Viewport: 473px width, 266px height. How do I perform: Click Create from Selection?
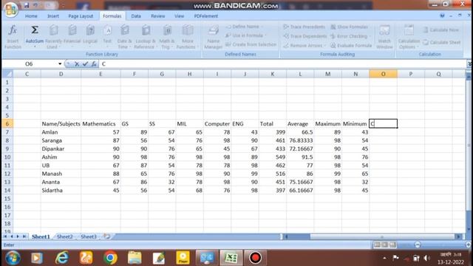click(251, 44)
